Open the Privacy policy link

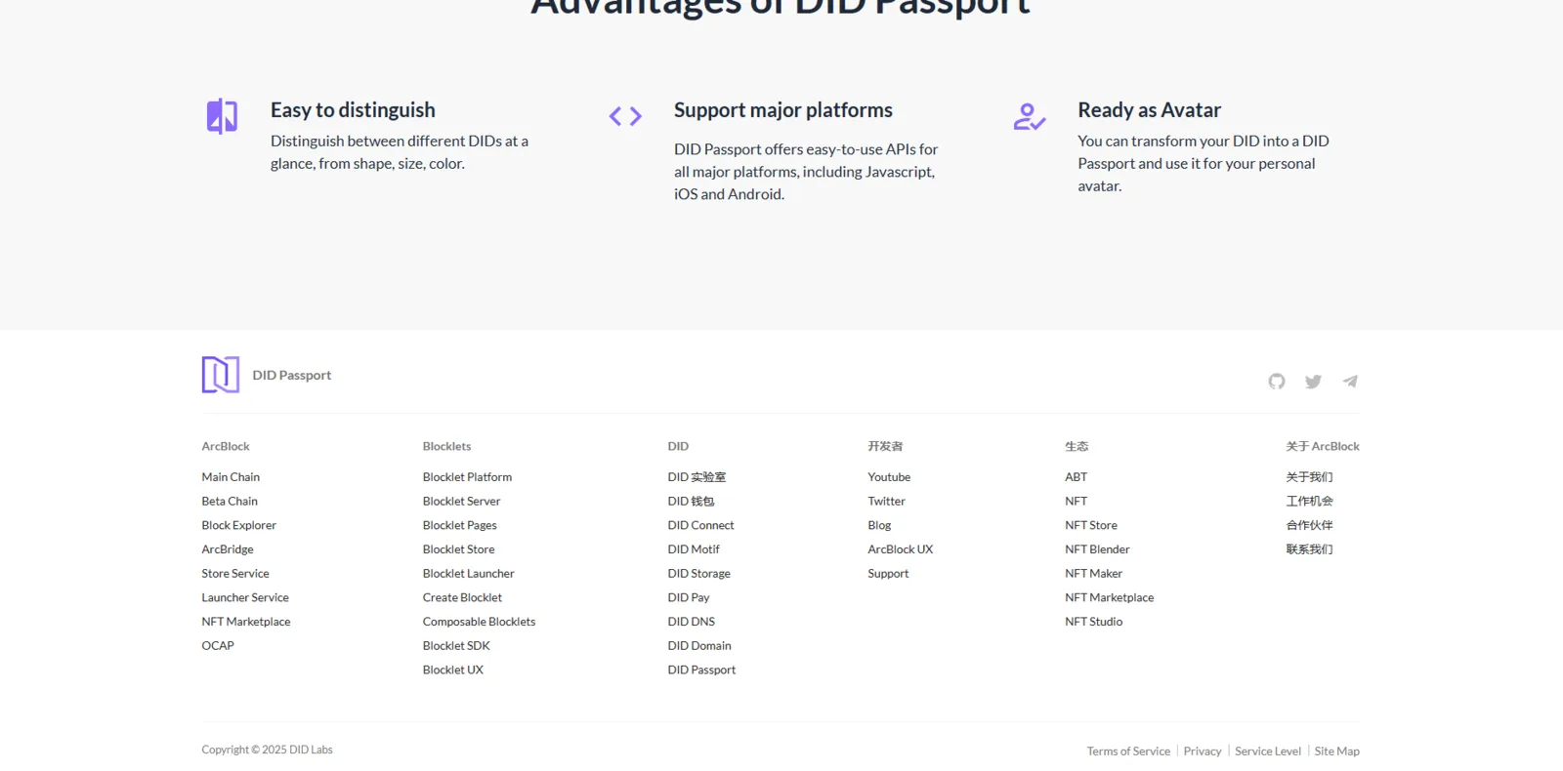pyautogui.click(x=1203, y=751)
